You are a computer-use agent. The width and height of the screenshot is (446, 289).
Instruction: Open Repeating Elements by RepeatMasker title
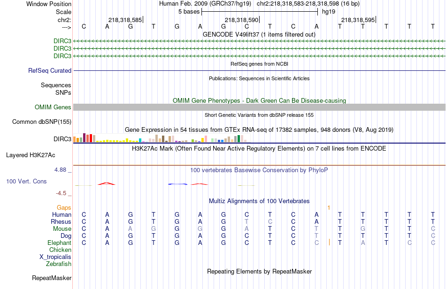(259, 271)
